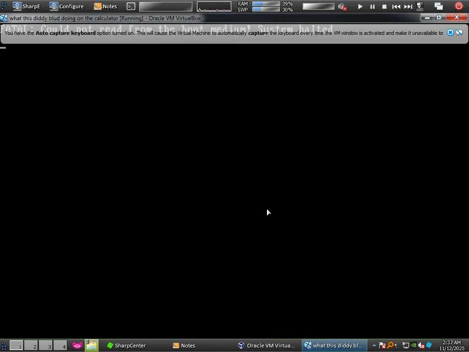Switch to virtual desktop 4
The width and height of the screenshot is (469, 352).
pyautogui.click(x=60, y=345)
